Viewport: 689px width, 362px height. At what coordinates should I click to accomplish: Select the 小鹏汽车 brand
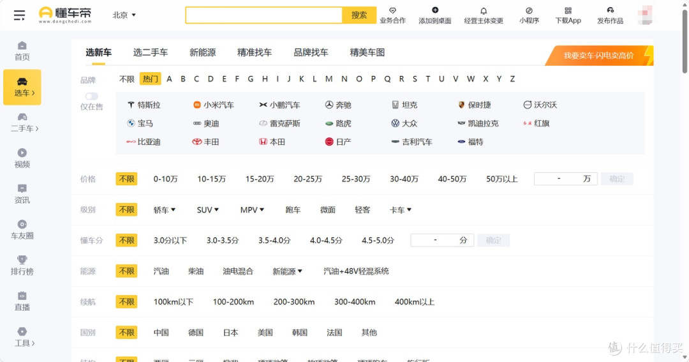click(x=279, y=105)
